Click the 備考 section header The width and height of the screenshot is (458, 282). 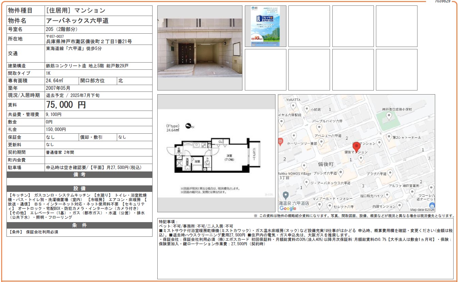(79, 175)
